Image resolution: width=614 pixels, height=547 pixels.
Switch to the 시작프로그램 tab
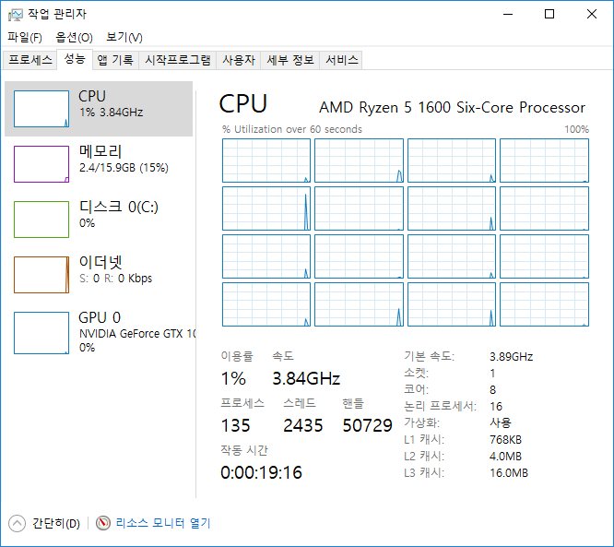coord(178,60)
